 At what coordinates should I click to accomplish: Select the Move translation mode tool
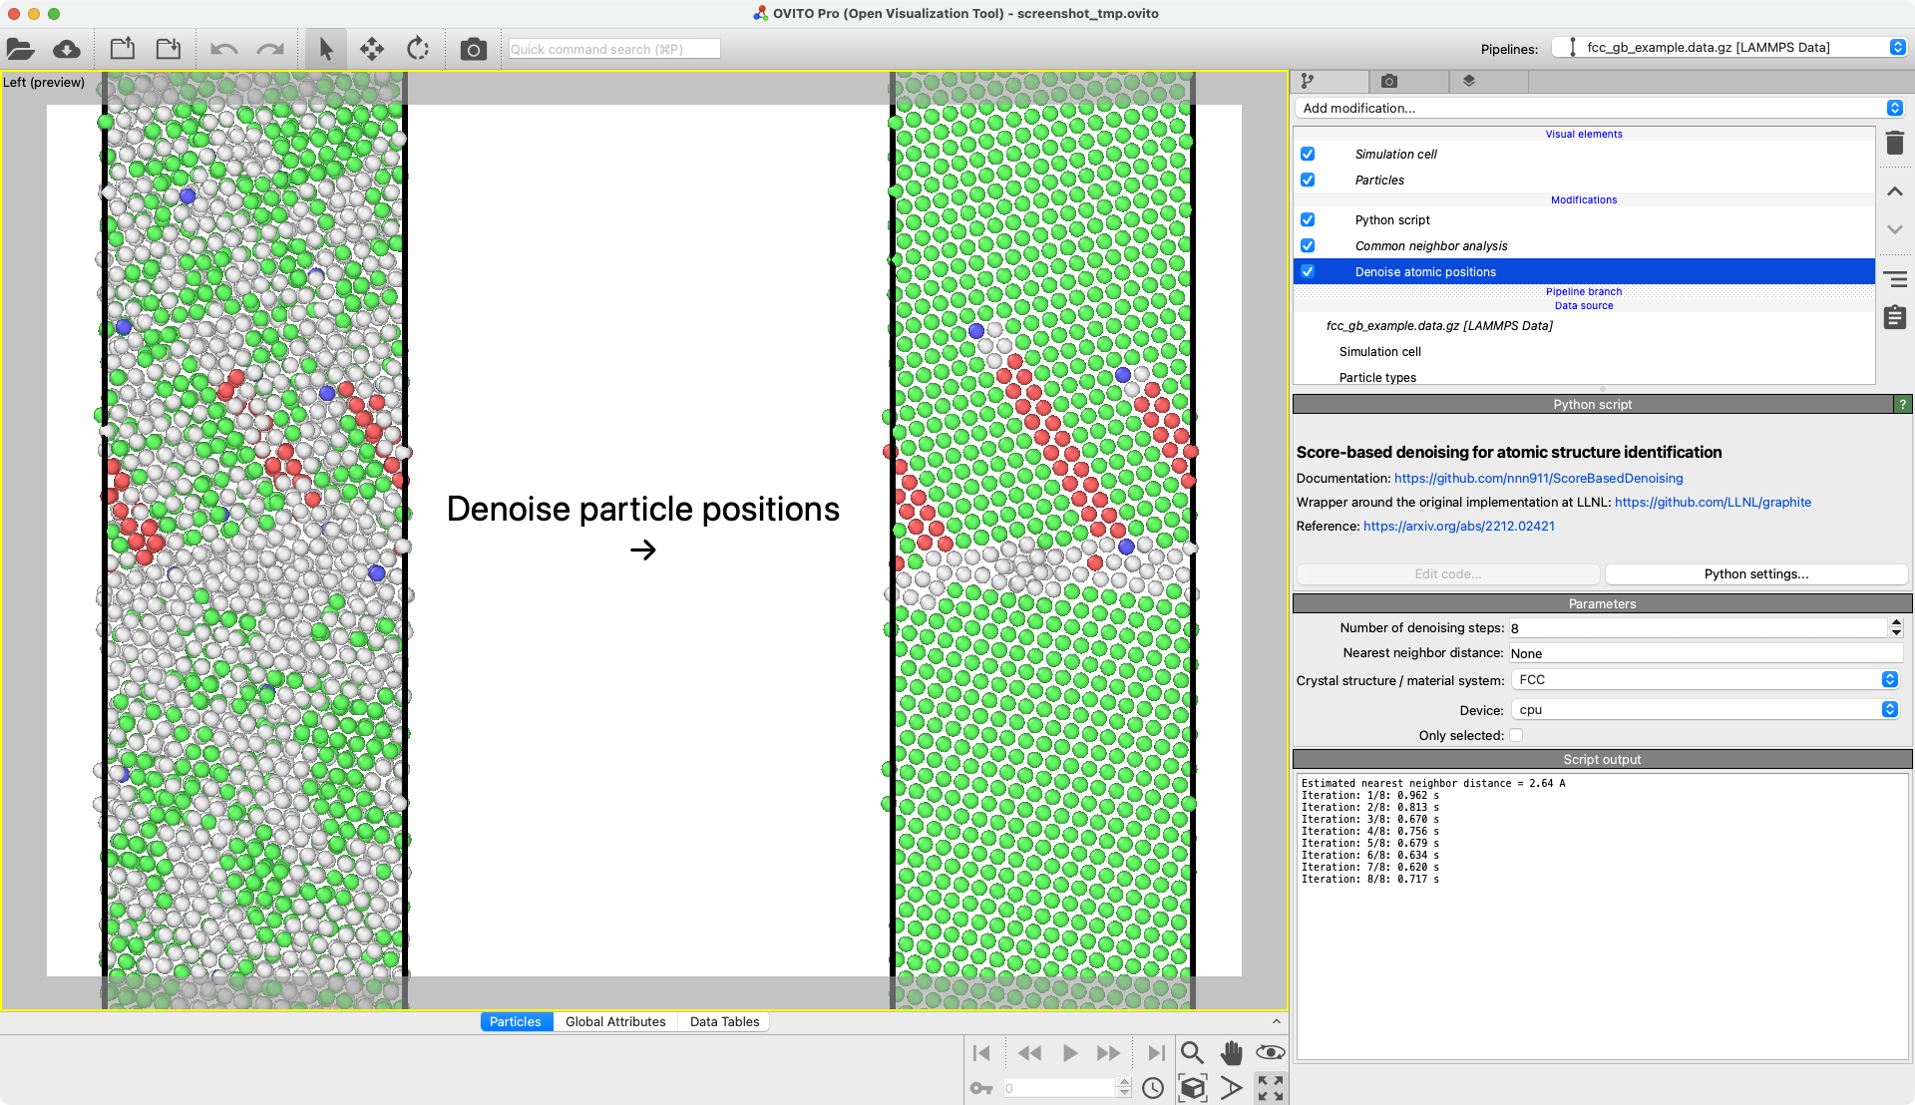(x=372, y=49)
